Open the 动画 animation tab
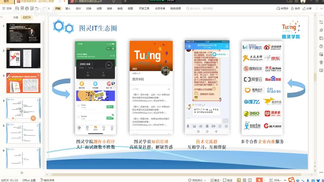The height and width of the screenshot is (182, 324). pos(99,8)
